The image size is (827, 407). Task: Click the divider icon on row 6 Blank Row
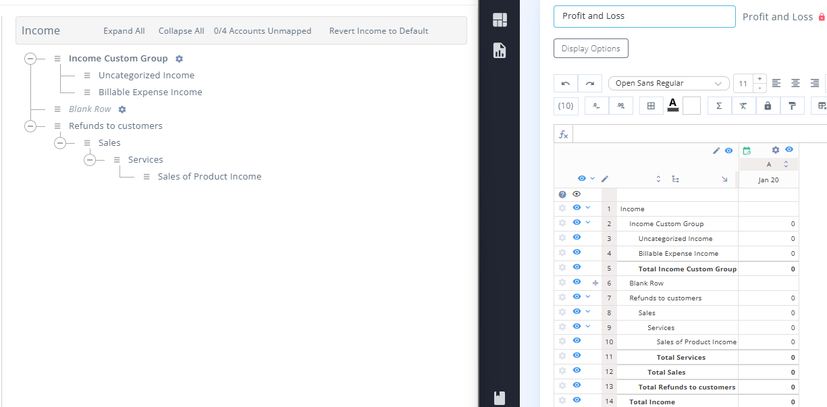pos(595,283)
